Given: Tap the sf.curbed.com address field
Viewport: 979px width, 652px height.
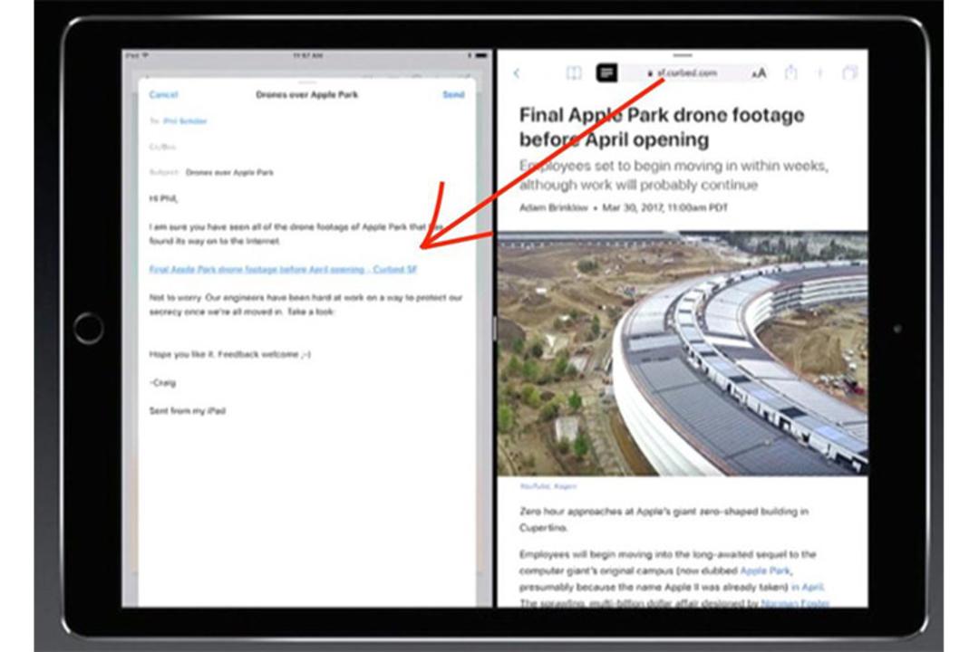Looking at the screenshot, I should click(x=682, y=73).
